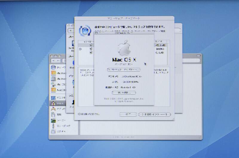The image size is (239, 158).
Task: Toggle the third update's install checkbox
Action: tap(91, 52)
